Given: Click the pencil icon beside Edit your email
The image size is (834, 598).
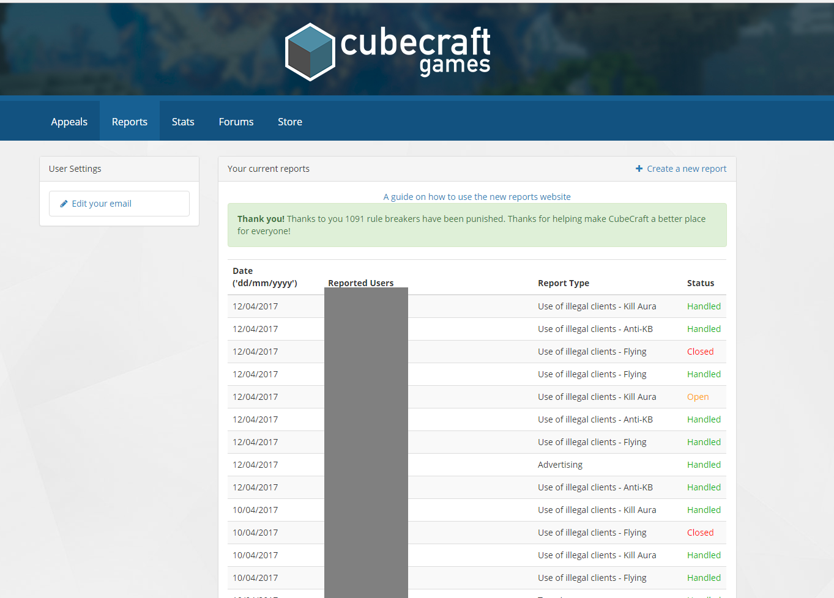Looking at the screenshot, I should pos(64,204).
